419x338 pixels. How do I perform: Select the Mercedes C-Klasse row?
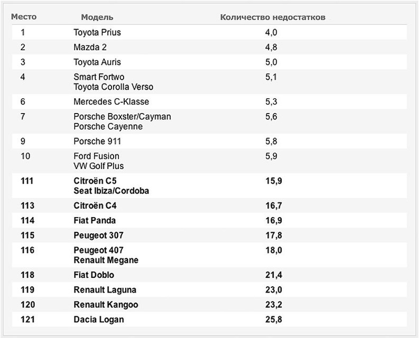pos(209,101)
